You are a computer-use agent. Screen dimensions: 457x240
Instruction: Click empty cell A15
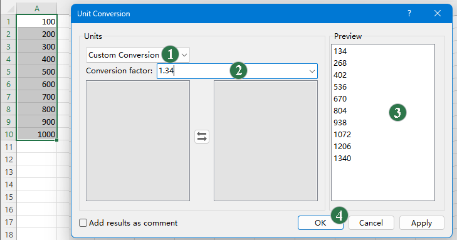point(37,197)
